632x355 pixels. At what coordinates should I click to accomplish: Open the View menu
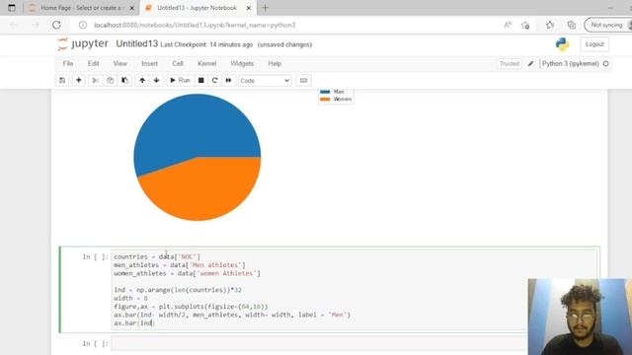pyautogui.click(x=119, y=63)
